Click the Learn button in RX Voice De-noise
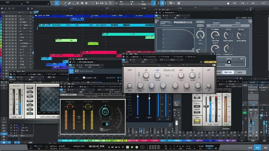Screen dimensions: 269x151 click(x=77, y=77)
